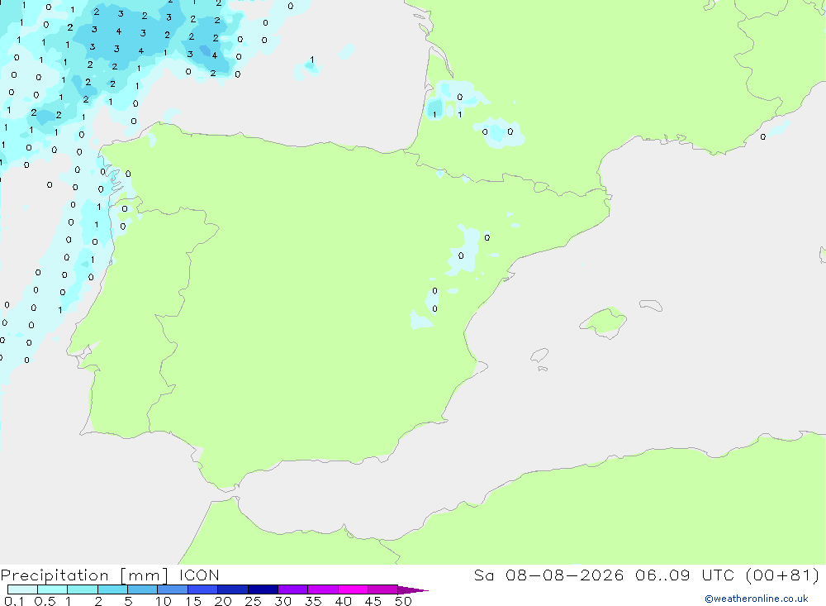
Task: Click the above-50 mm arrow tip of legend
Action: point(413,589)
